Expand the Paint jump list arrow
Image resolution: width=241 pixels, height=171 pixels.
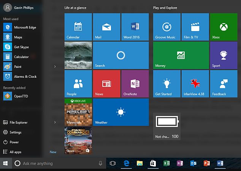[x=55, y=67]
